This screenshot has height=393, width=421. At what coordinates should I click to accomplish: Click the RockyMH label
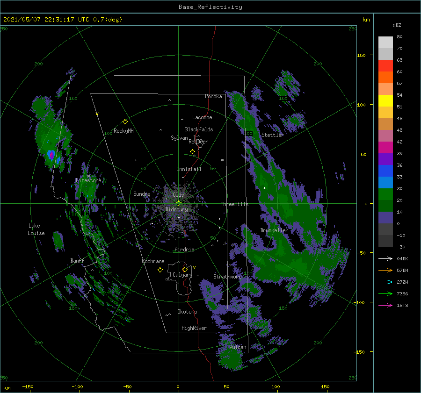pyautogui.click(x=123, y=131)
